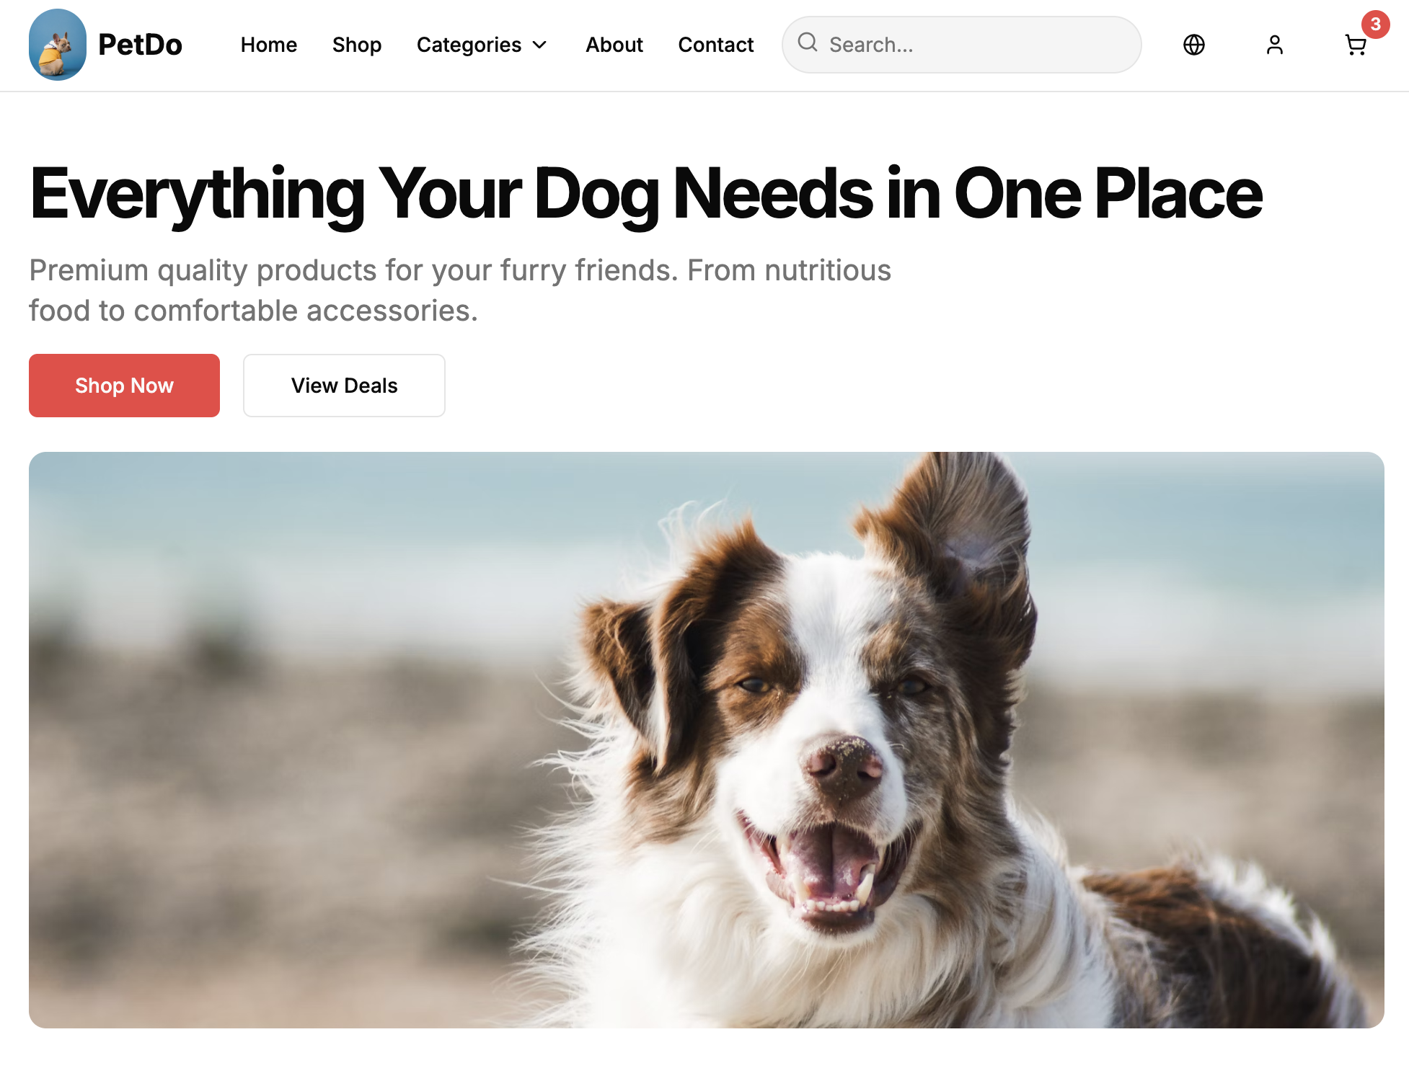Go to the Home nav link
Screen dimensions: 1409x1081
tap(269, 45)
